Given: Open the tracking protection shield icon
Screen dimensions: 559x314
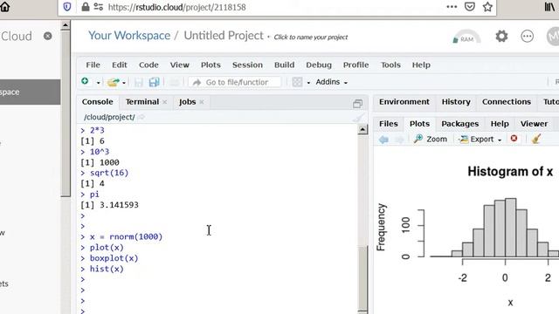Looking at the screenshot, I should click(67, 7).
